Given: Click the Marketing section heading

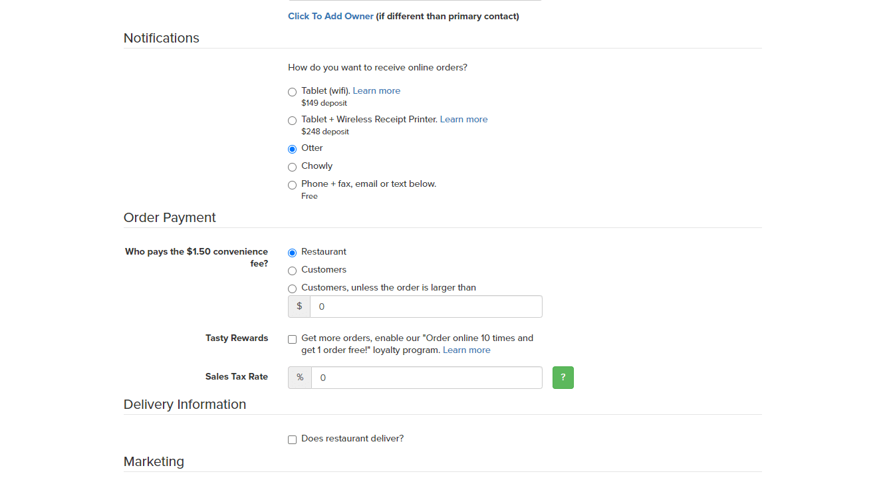Looking at the screenshot, I should pos(154,461).
